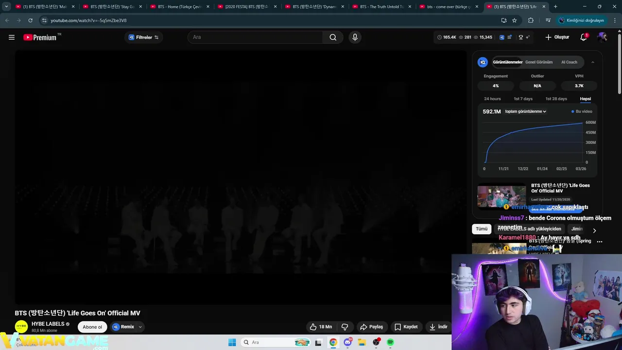Viewport: 622px width, 350px height.
Task: Select the Hepsi time range
Action: [585, 99]
